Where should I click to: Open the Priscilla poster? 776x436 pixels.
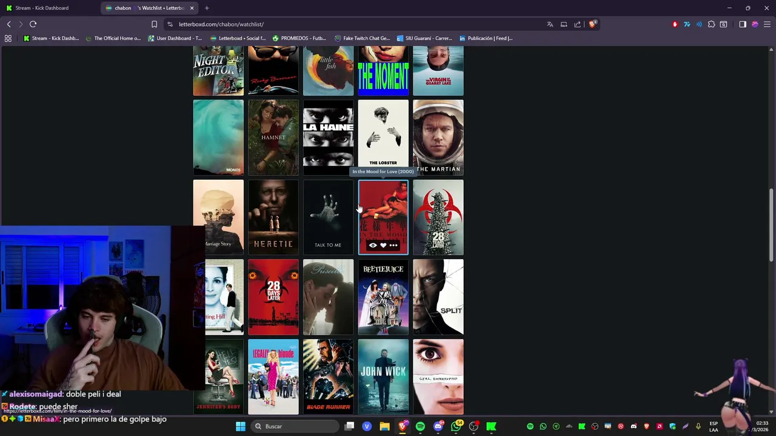(x=328, y=297)
